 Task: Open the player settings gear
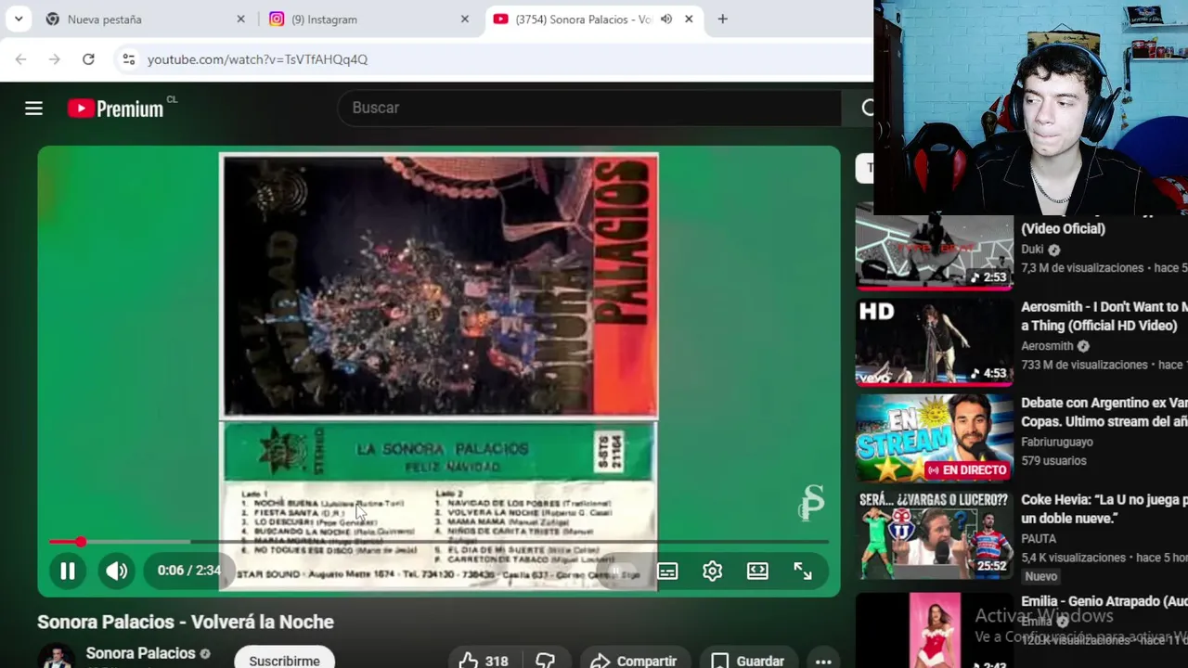pos(712,572)
